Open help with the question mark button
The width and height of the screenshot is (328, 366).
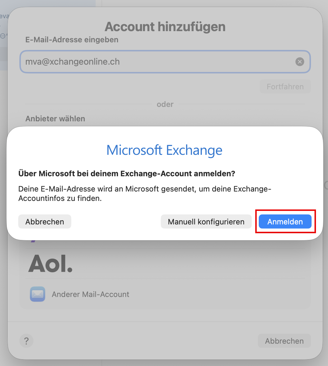click(x=26, y=341)
